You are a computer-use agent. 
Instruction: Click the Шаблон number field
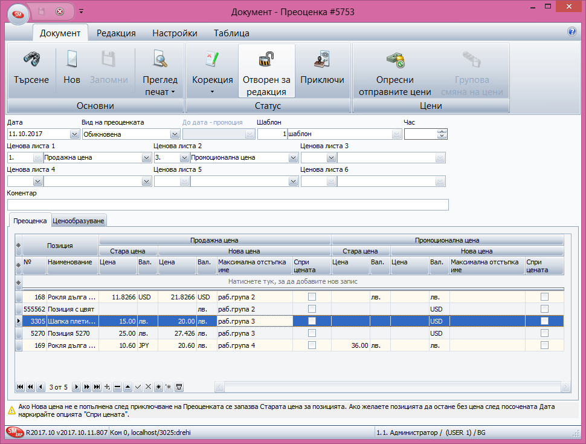[272, 134]
